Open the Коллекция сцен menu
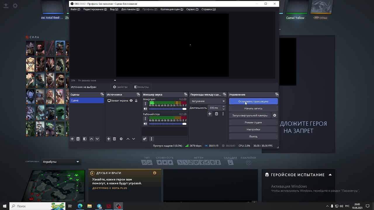 [x=172, y=9]
